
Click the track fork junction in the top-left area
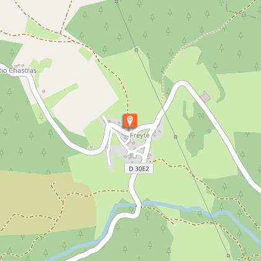point(60,34)
